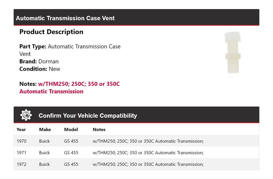The width and height of the screenshot is (273, 179).
Task: Select the 1970 year cell
Action: tap(21, 141)
